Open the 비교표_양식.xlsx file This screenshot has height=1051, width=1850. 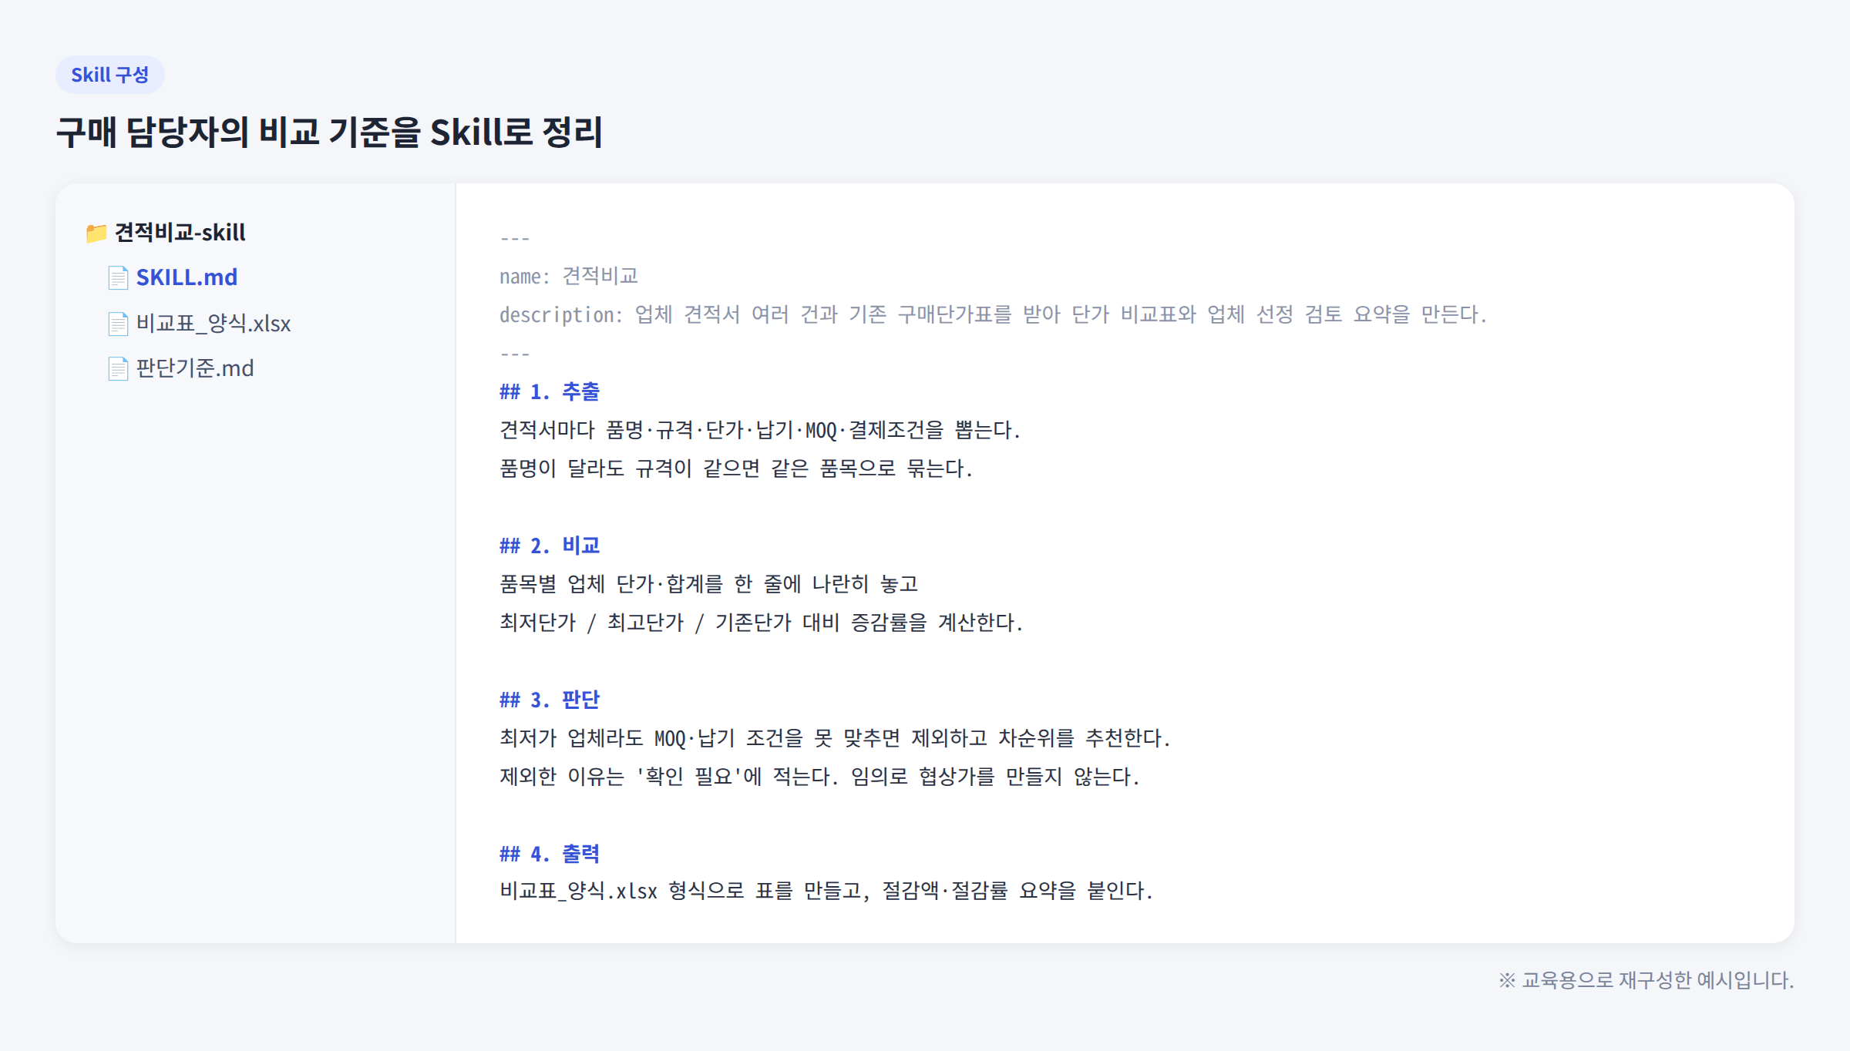214,324
